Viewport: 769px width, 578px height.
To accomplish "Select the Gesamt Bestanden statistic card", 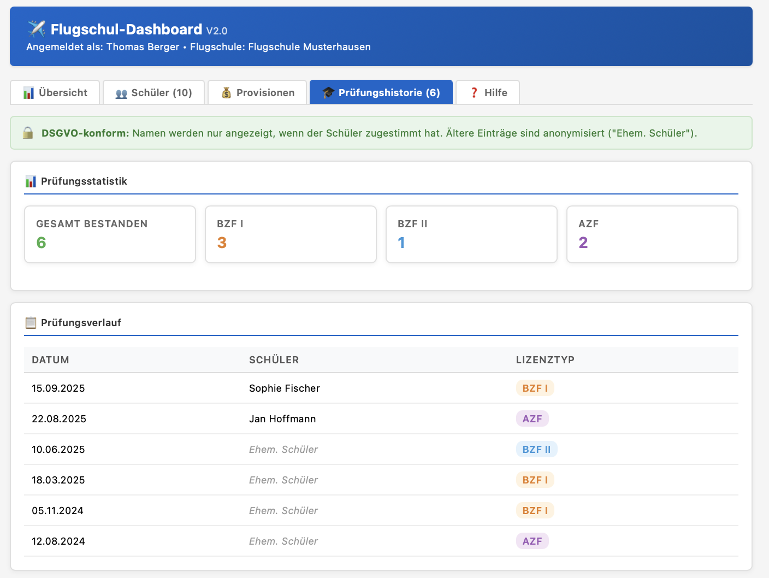I will 110,234.
